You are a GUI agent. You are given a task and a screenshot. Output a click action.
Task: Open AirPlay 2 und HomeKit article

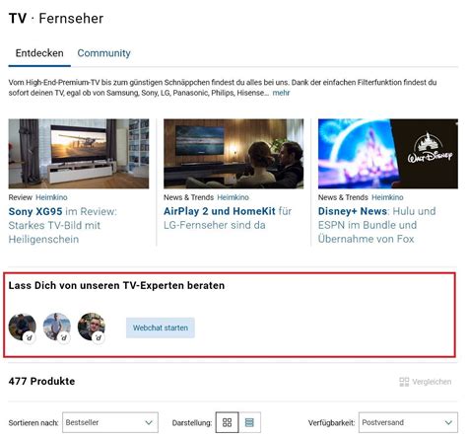[x=228, y=218]
